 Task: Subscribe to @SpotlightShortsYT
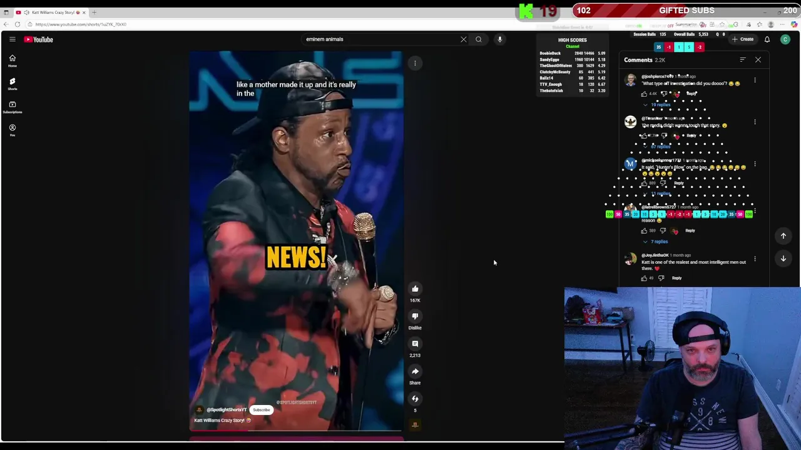pyautogui.click(x=262, y=410)
